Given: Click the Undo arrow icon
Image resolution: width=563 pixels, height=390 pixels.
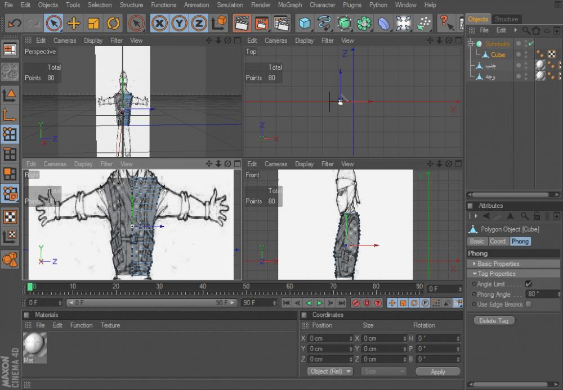Looking at the screenshot, I should coord(14,23).
